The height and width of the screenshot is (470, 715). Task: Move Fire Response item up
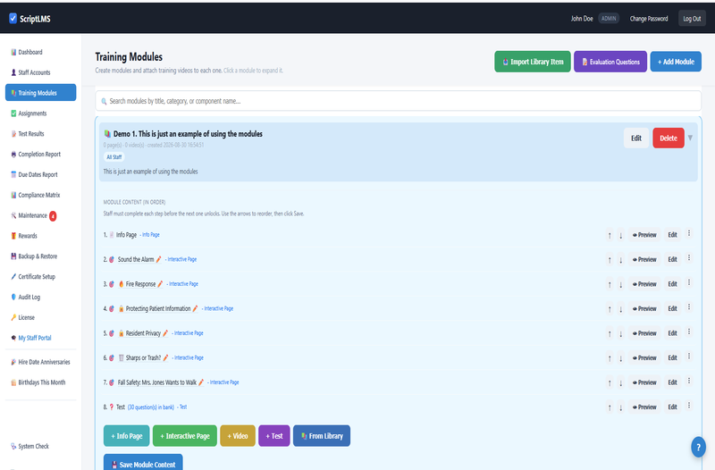coord(610,284)
